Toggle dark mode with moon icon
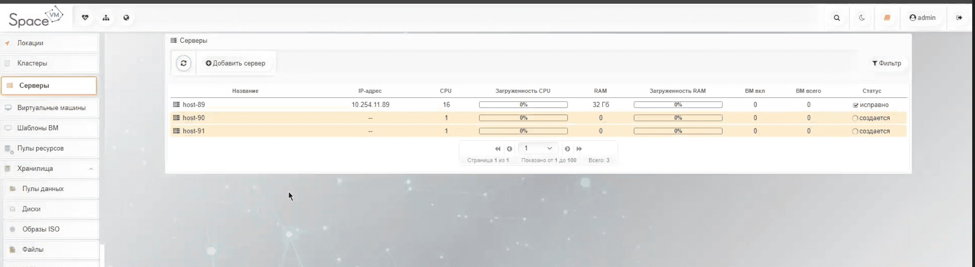Screen dimensions: 975x267 pyautogui.click(x=862, y=18)
